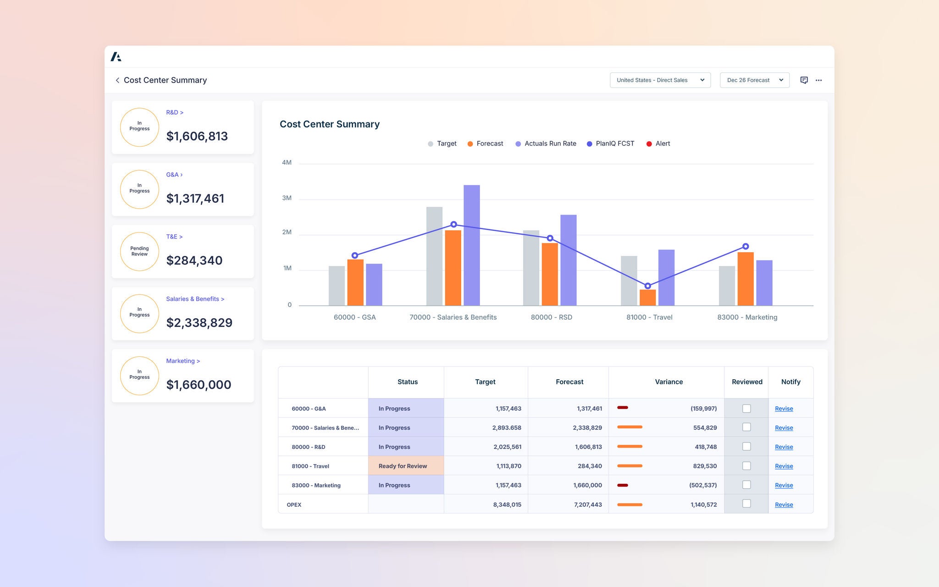
Task: Toggle the Forecast legend item
Action: (x=485, y=143)
